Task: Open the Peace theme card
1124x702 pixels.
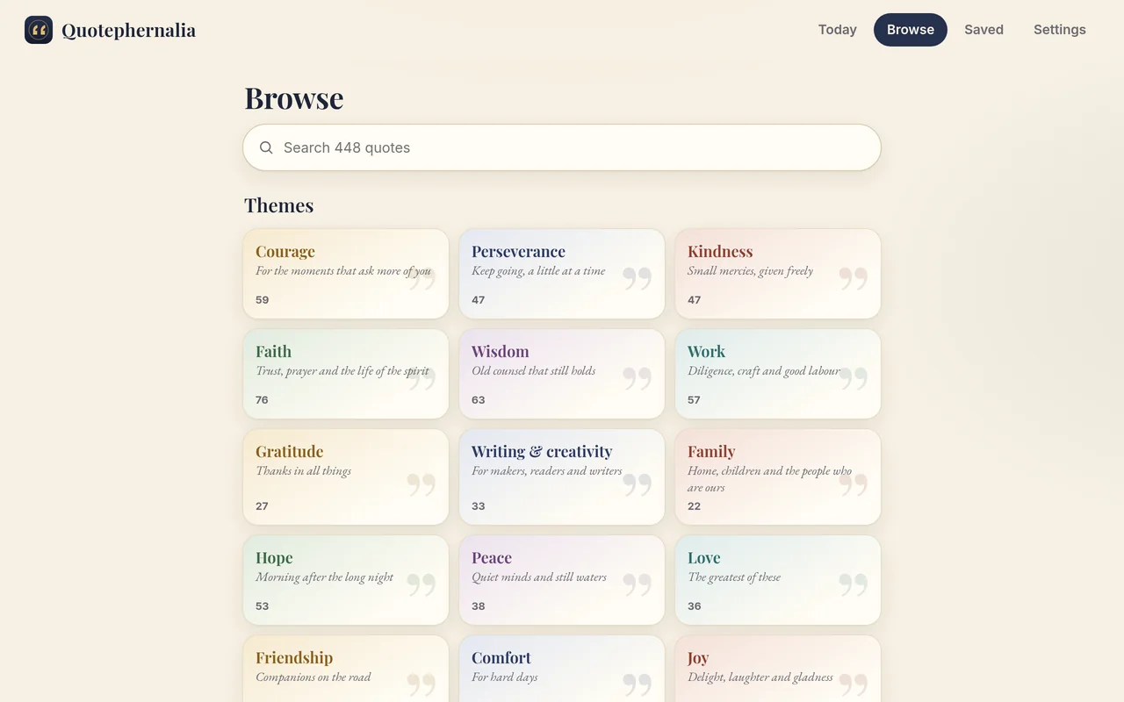Action: 562,580
